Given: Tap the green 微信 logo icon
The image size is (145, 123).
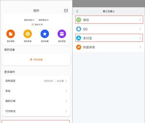Looking at the screenshot, I should tap(79, 20).
